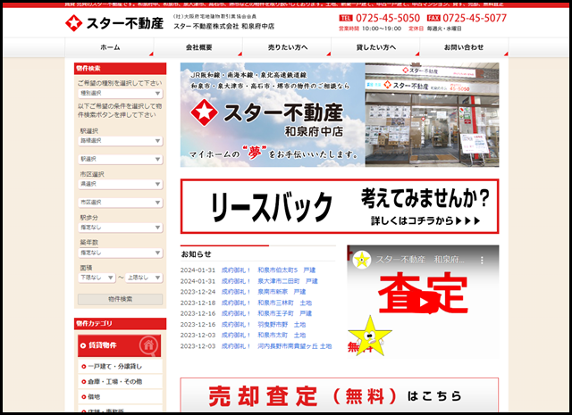572x415 pixels.
Task: Click the red bullet icon beside 借地
Action: [x=85, y=396]
